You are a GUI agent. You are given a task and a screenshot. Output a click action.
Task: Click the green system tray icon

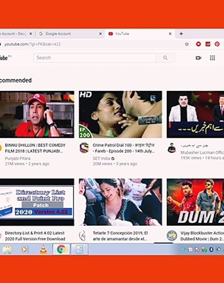[x=204, y=250]
